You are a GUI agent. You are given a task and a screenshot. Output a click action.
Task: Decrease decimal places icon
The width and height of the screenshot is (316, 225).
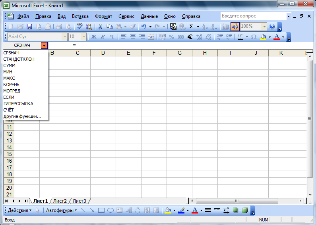208,37
